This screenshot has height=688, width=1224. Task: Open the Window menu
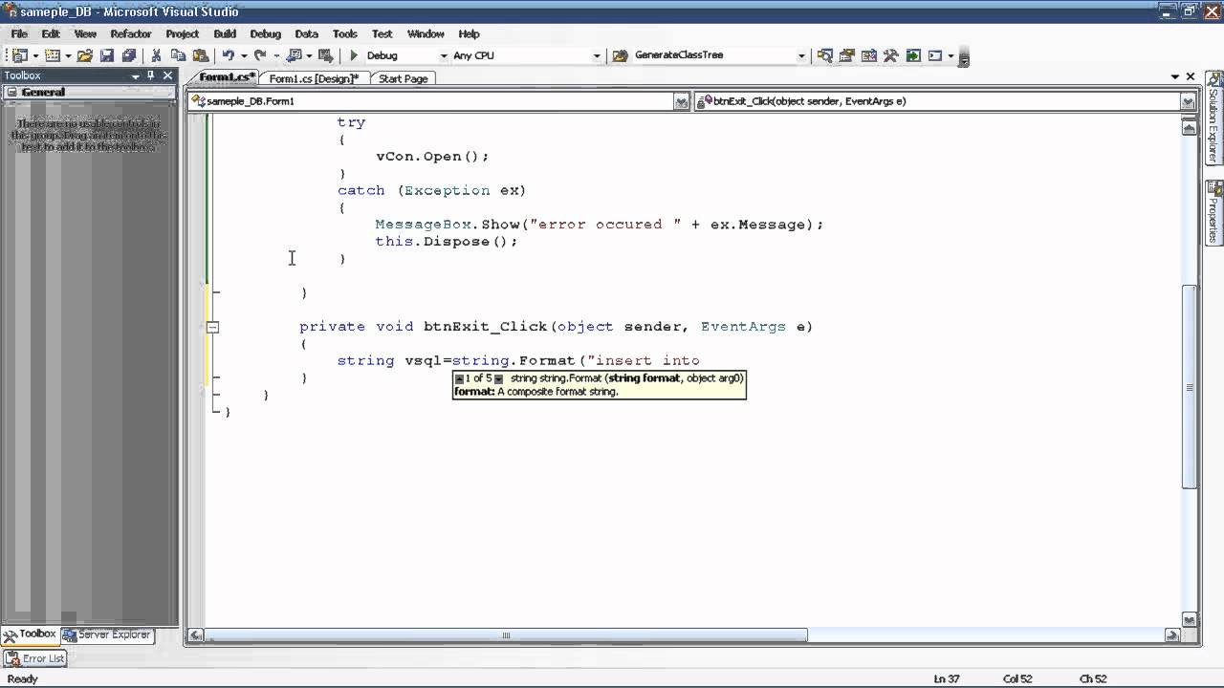426,33
